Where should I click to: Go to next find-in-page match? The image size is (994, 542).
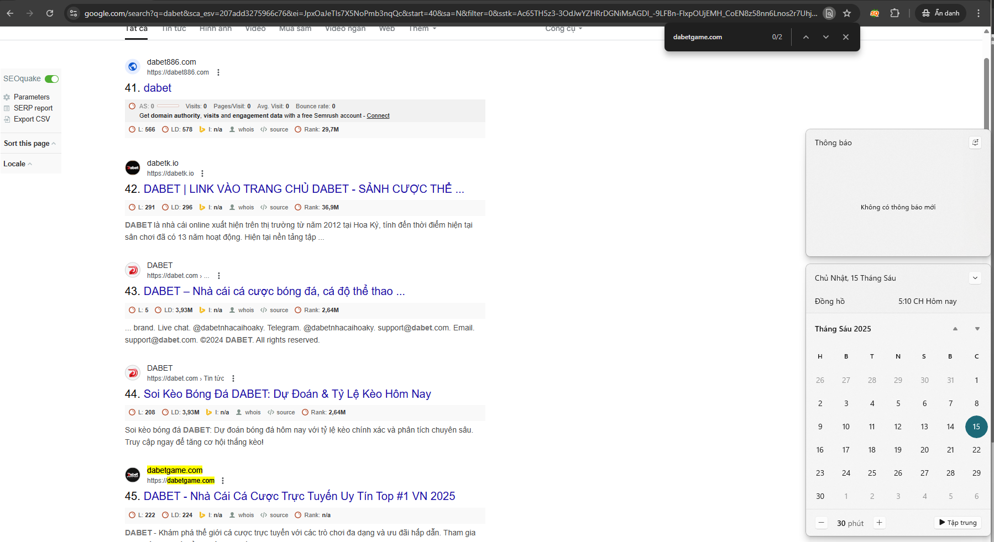point(826,37)
